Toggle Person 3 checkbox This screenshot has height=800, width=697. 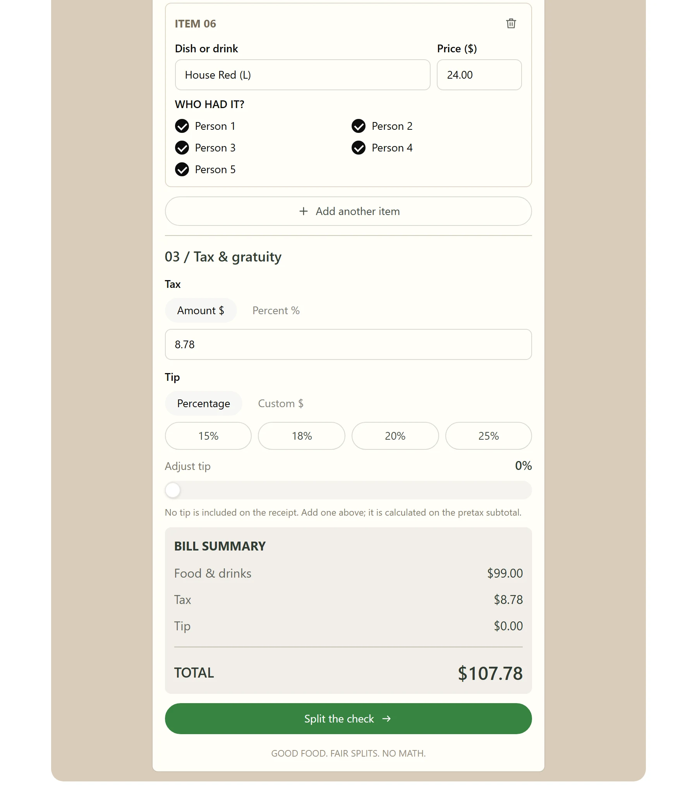(x=182, y=148)
